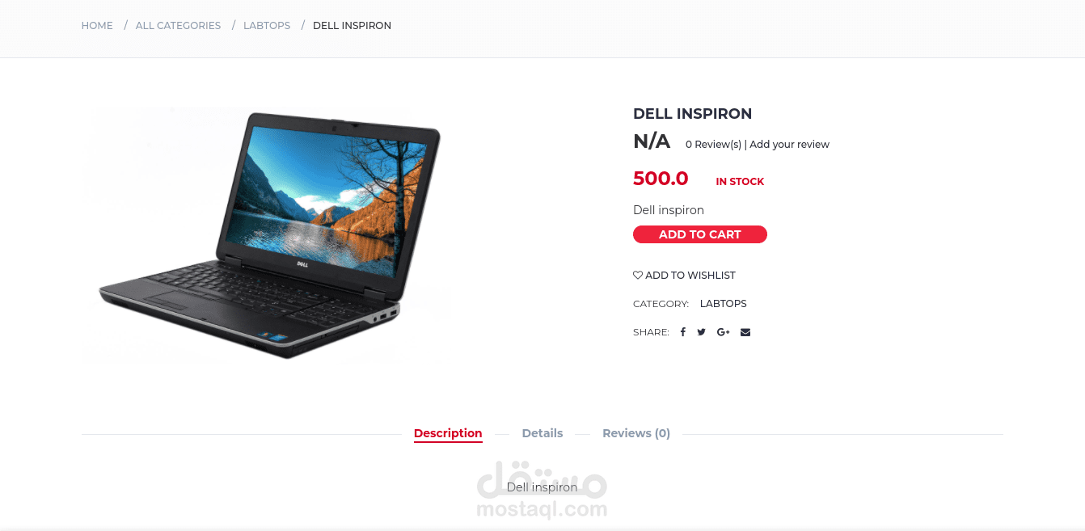Share product via Twitter icon
Screen dimensions: 1085x531
(701, 332)
